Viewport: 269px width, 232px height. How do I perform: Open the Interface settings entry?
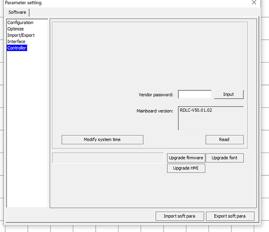(16, 42)
